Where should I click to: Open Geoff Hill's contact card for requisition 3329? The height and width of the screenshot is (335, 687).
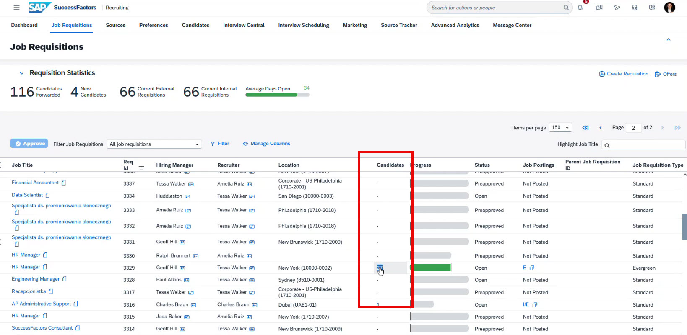tap(182, 268)
